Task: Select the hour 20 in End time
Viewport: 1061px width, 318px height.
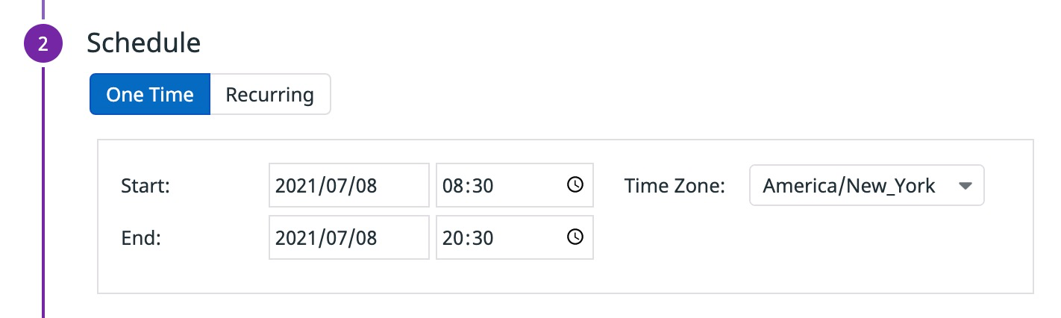Action: pyautogui.click(x=453, y=238)
